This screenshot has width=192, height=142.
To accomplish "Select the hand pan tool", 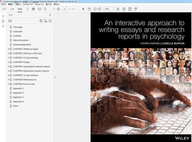I will (89, 9).
